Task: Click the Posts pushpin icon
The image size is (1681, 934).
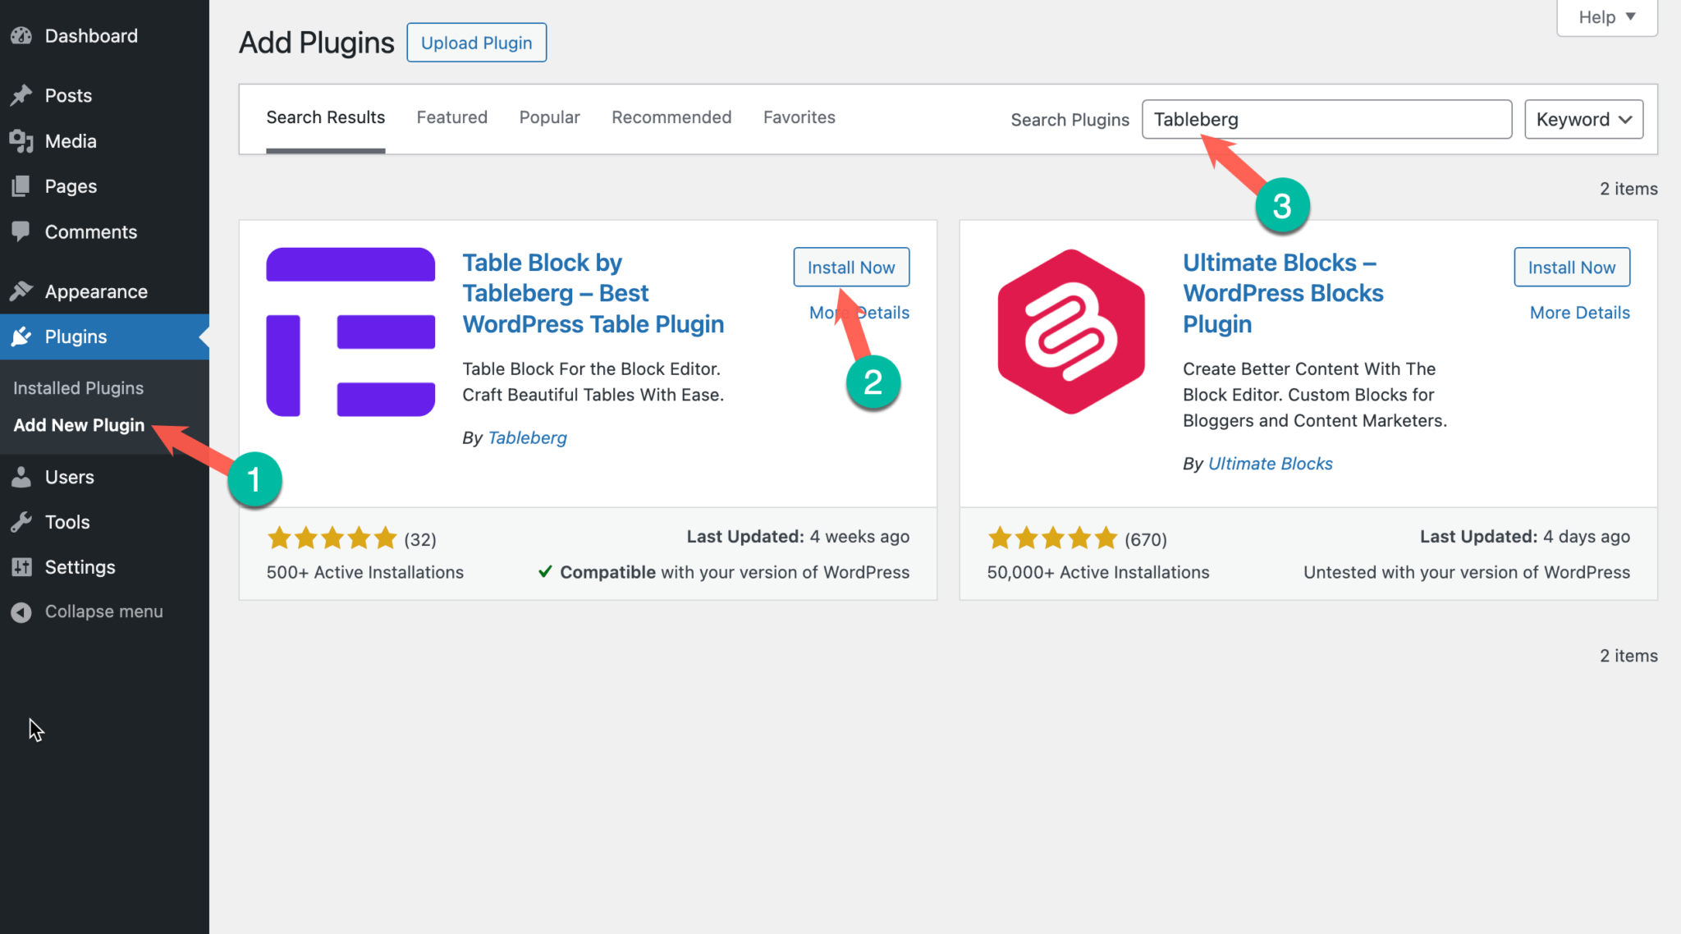Action: (x=21, y=95)
